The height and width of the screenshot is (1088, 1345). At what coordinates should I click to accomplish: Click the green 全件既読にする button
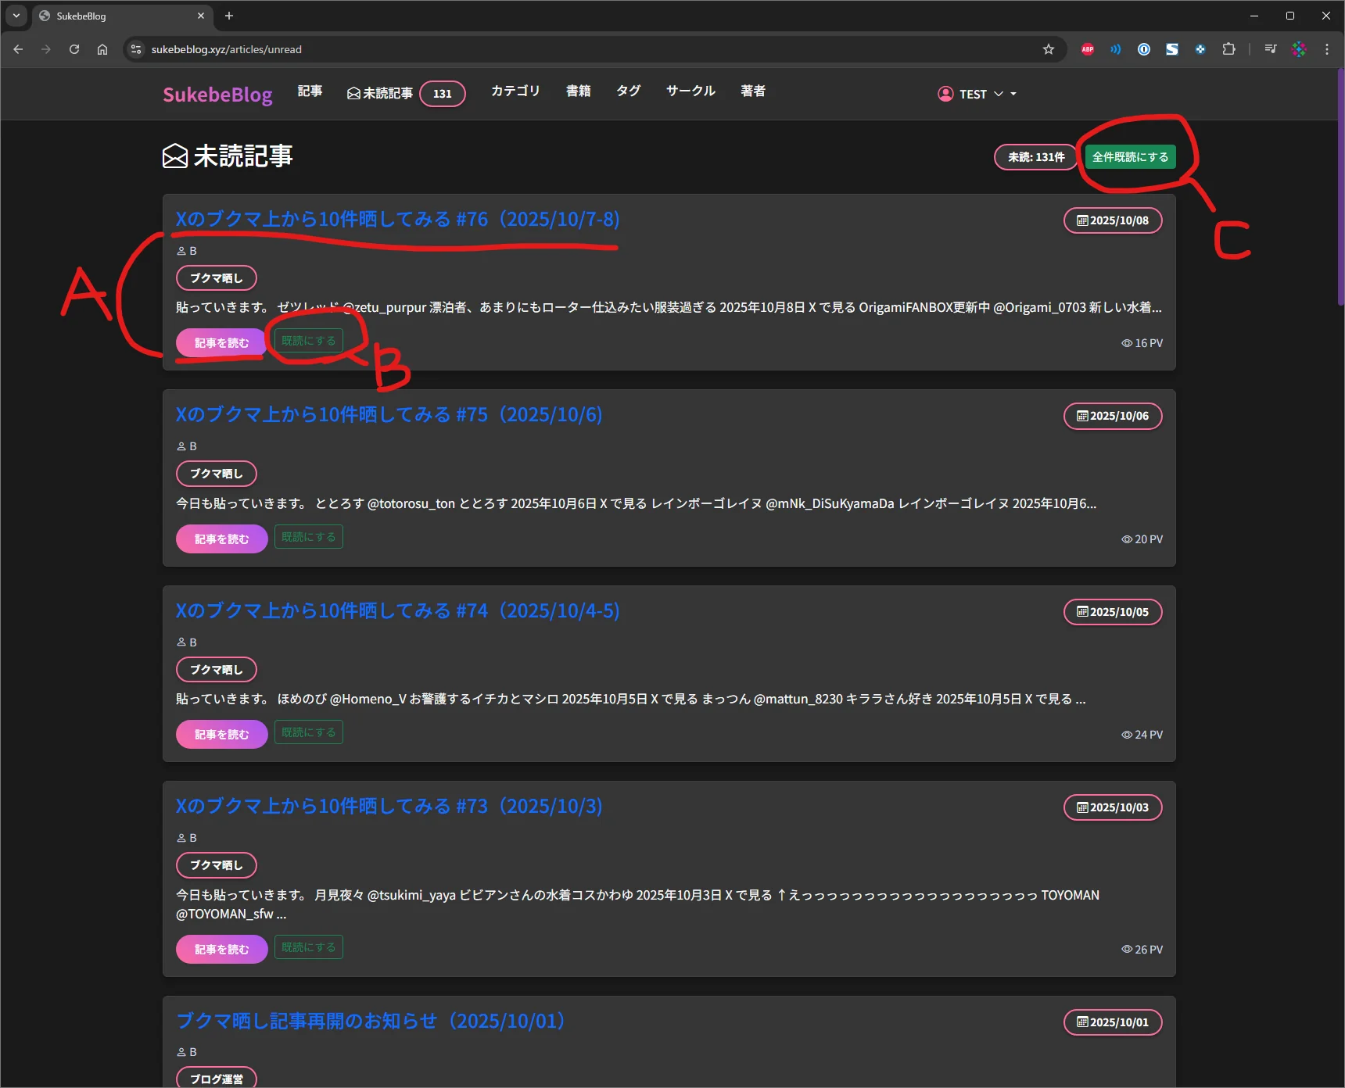click(1129, 157)
